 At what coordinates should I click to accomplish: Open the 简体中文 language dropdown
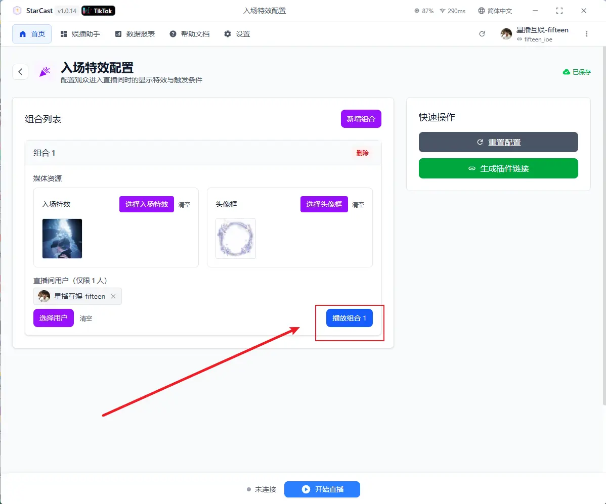tap(495, 11)
